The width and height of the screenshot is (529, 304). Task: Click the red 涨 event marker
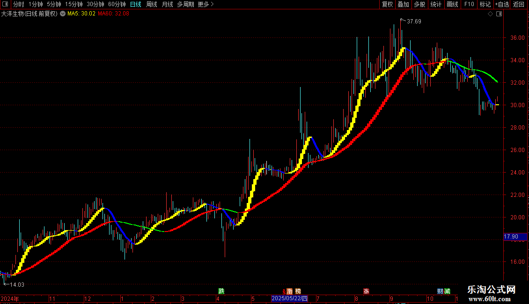(x=366, y=291)
